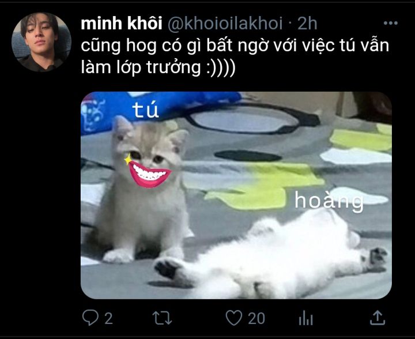Click the 2h timestamp of the tweet
Viewport: 415px width, 339px height.
click(307, 24)
